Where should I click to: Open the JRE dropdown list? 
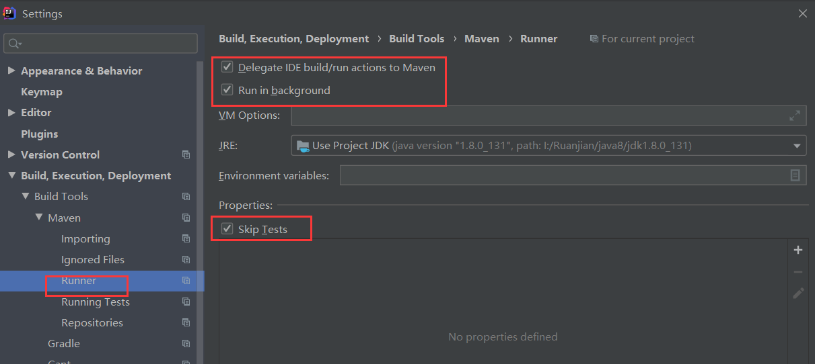click(798, 146)
